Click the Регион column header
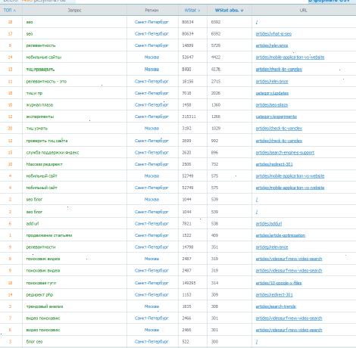Screen dimensions: 356x348 [151, 11]
